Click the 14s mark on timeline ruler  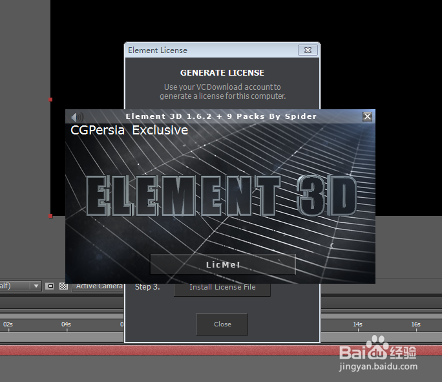(357, 324)
